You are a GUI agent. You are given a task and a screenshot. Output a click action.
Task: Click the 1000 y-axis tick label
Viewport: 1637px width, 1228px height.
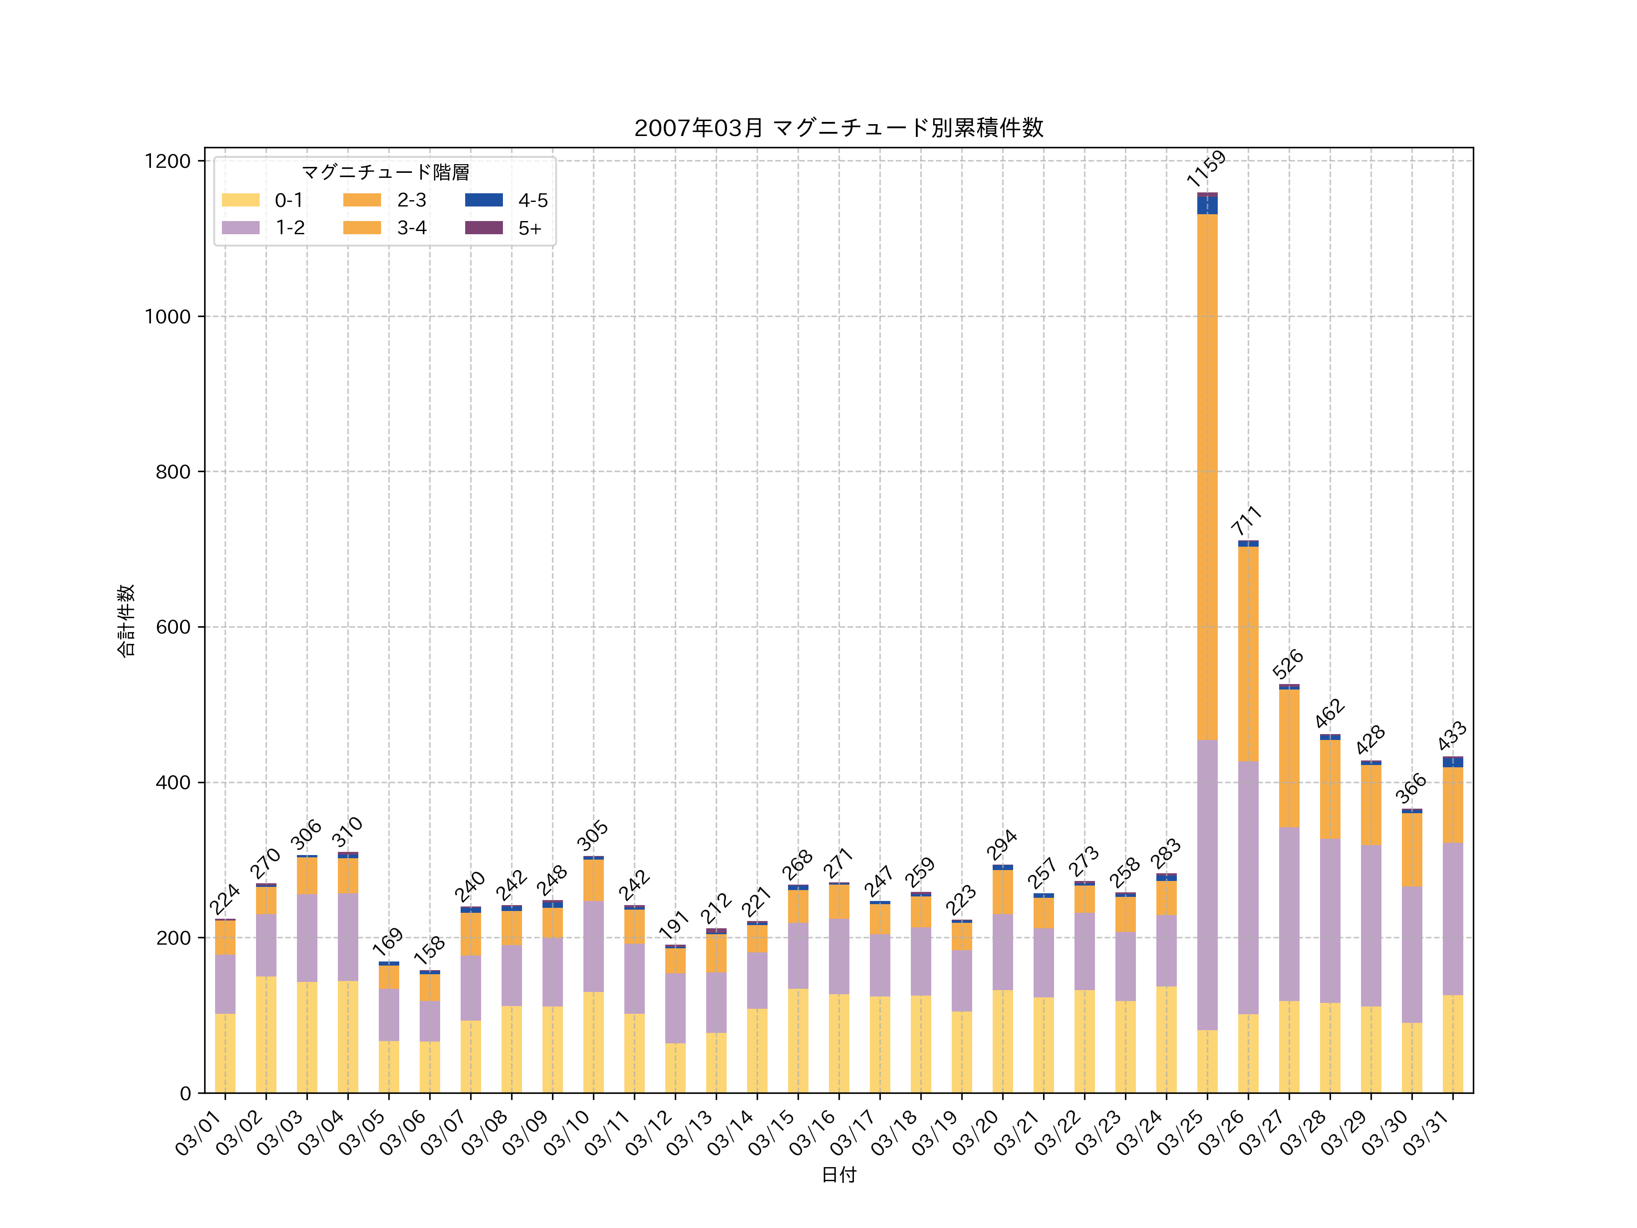coord(167,317)
